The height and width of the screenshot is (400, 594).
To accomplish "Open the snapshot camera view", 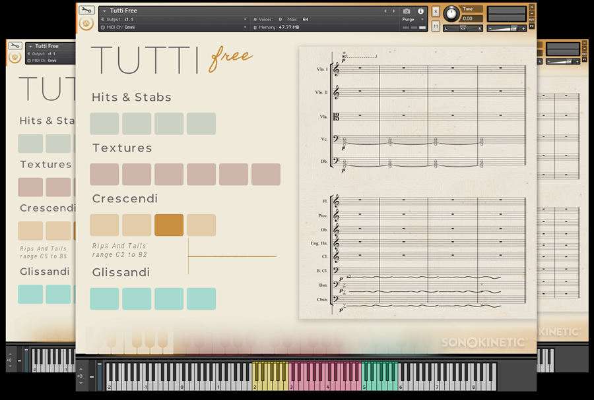I will point(407,11).
